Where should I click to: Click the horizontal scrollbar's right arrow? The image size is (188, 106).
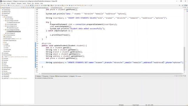pos(183,74)
